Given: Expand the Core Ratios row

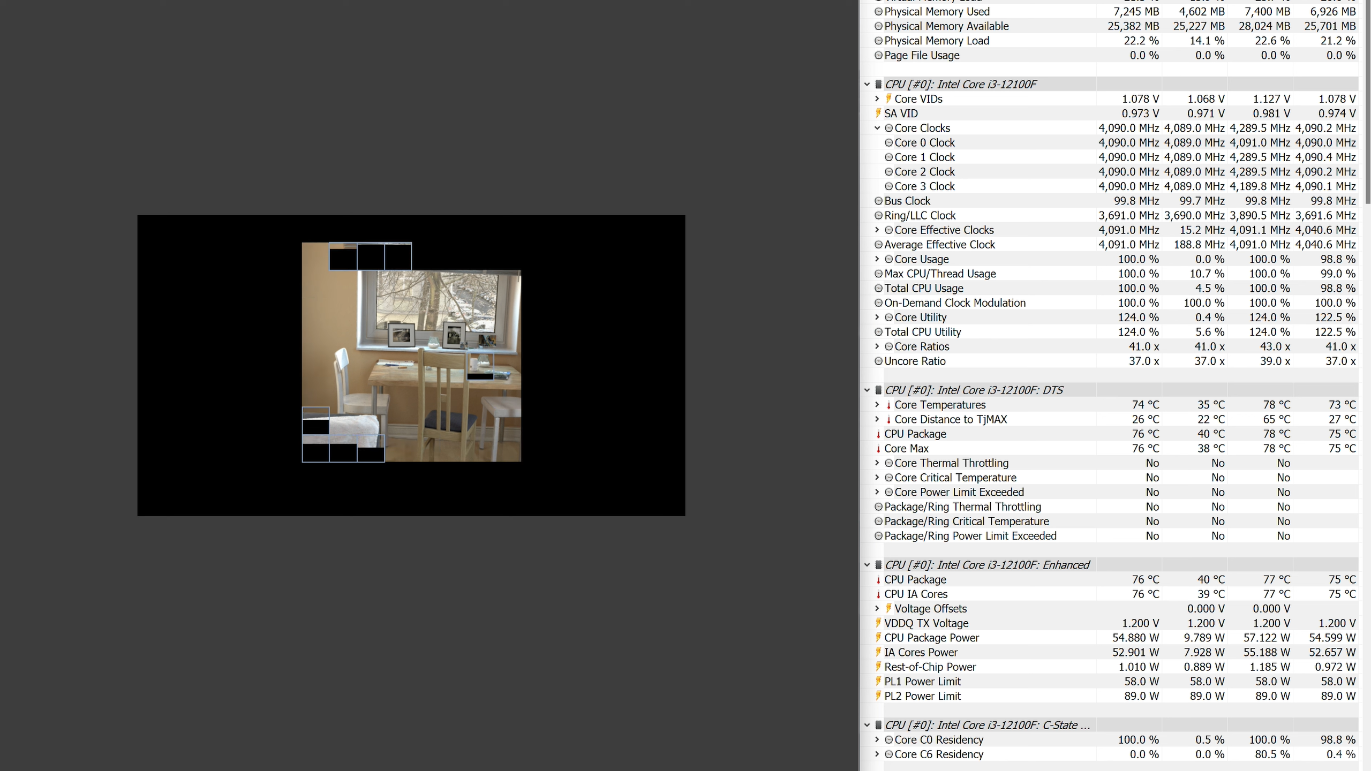Looking at the screenshot, I should [x=877, y=346].
